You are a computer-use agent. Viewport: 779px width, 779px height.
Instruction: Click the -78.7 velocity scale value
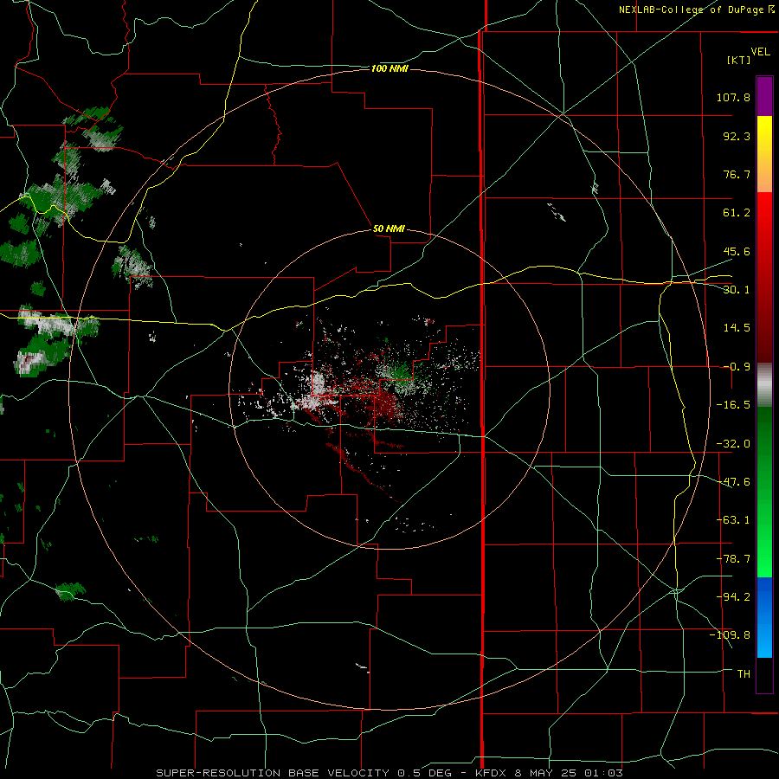tap(733, 559)
